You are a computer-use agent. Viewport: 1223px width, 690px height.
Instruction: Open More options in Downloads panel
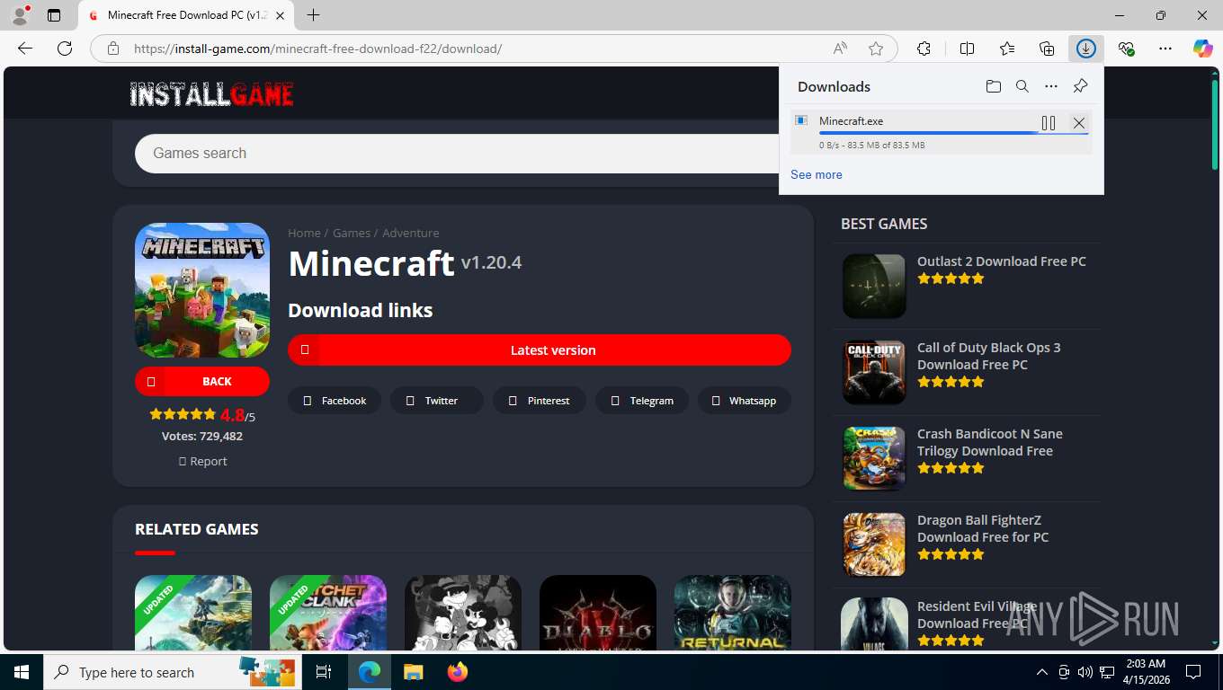click(x=1051, y=86)
